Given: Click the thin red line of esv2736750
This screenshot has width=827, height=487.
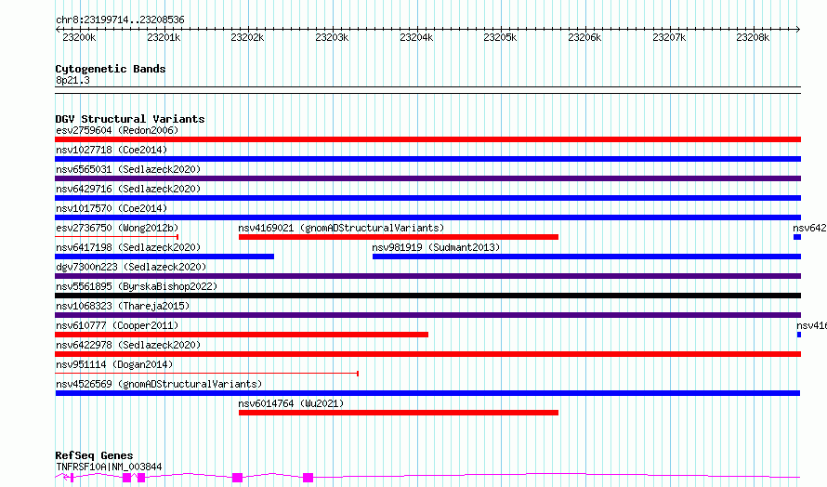Looking at the screenshot, I should [116, 237].
